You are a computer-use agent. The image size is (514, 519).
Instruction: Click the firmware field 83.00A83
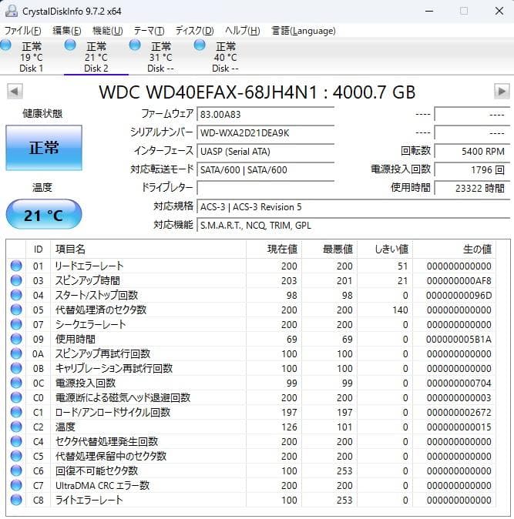[266, 115]
